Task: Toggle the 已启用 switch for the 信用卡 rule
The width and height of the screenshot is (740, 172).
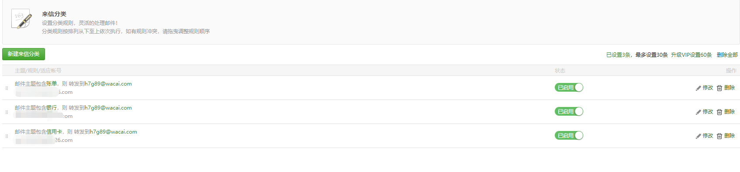Action: coord(569,135)
